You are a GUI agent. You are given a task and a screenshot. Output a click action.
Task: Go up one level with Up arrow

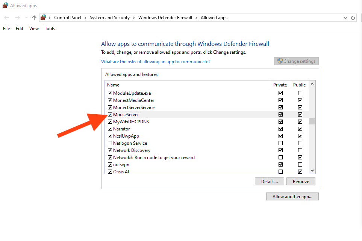[x=34, y=18]
